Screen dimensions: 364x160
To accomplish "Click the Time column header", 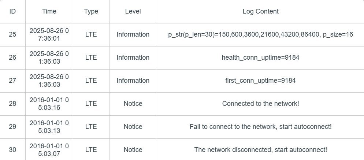I will (49, 11).
